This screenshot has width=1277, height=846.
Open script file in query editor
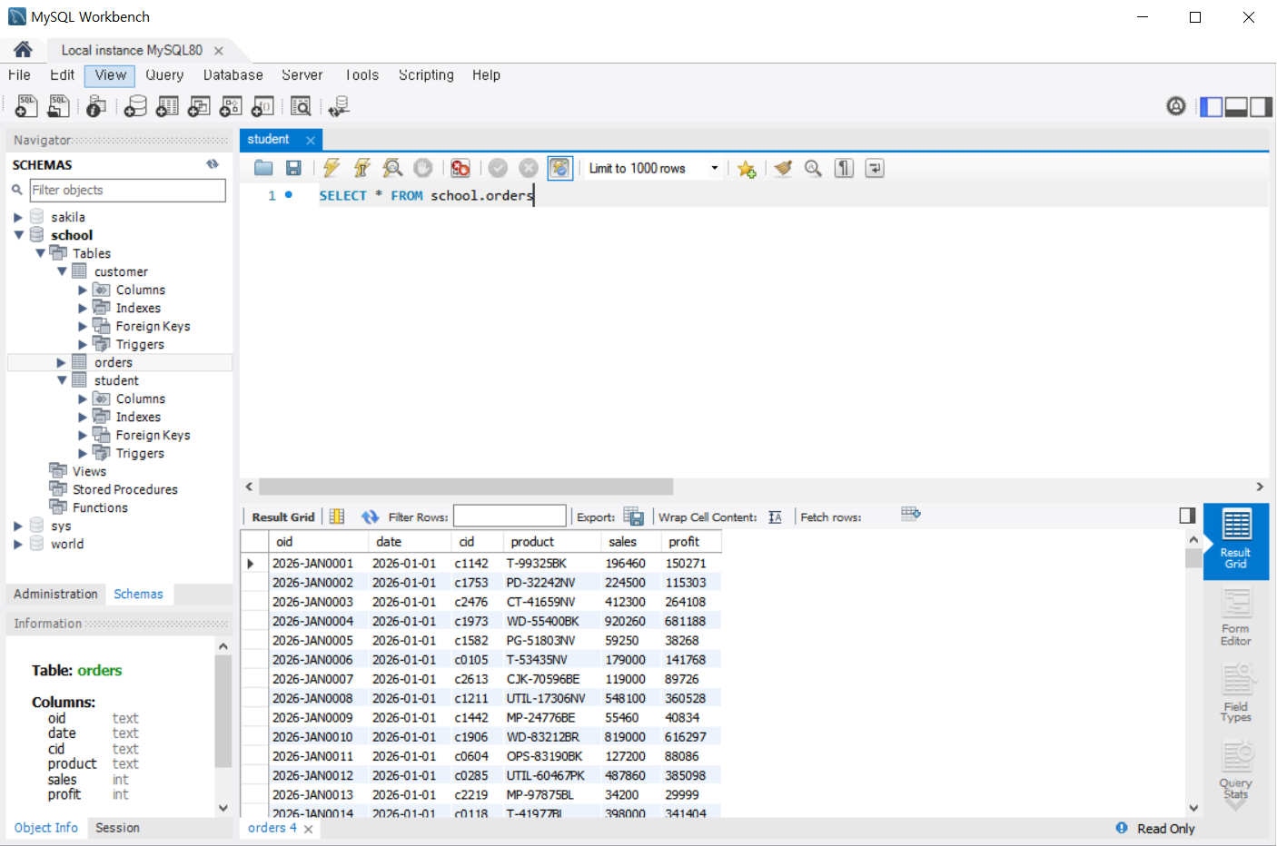tap(263, 168)
